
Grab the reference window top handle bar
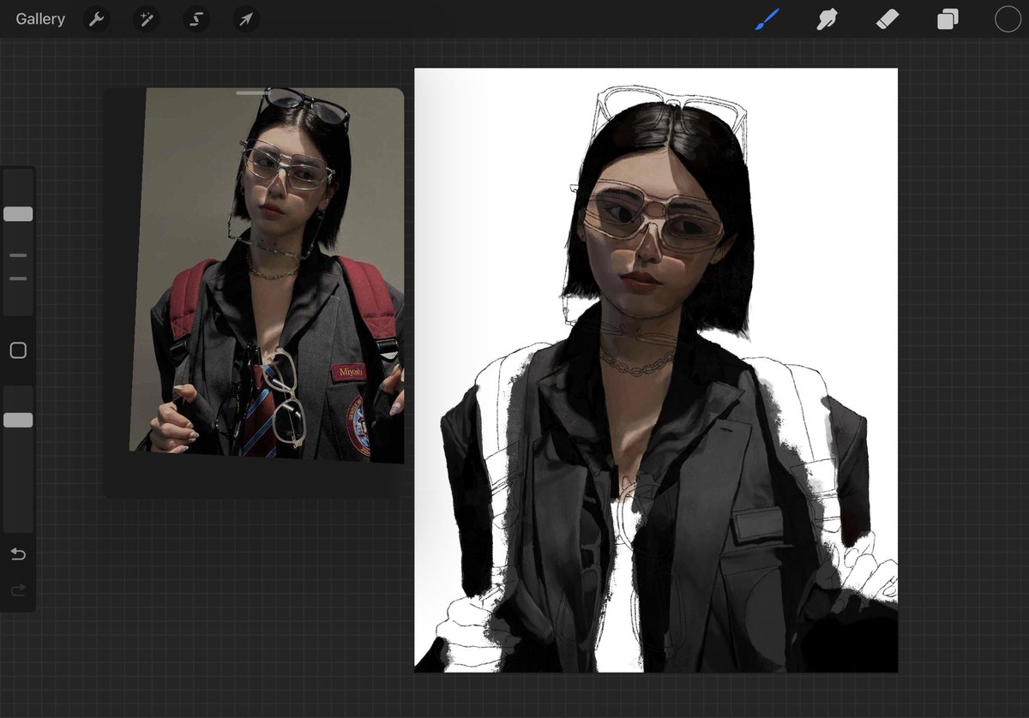tap(252, 92)
